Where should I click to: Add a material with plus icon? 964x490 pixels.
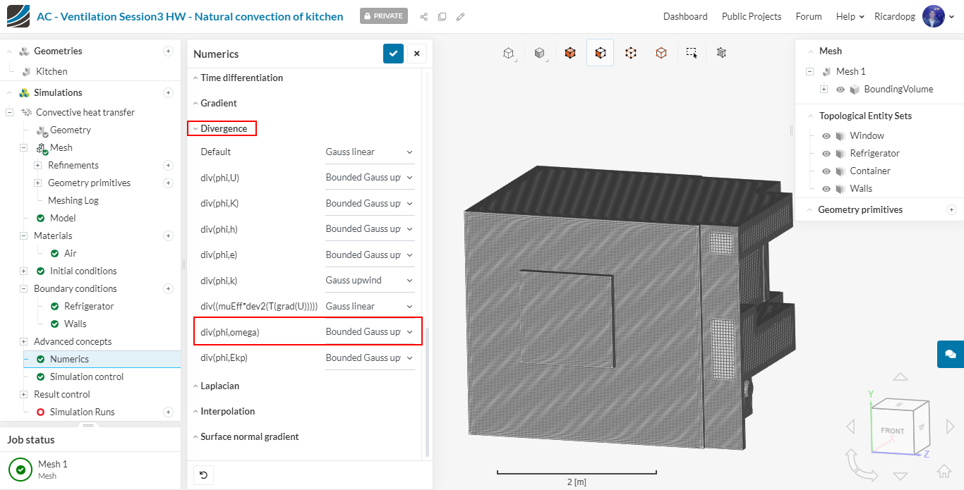168,235
